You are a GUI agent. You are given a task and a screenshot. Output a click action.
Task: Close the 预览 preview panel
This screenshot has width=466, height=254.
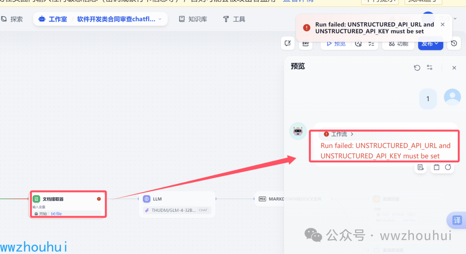click(x=454, y=68)
